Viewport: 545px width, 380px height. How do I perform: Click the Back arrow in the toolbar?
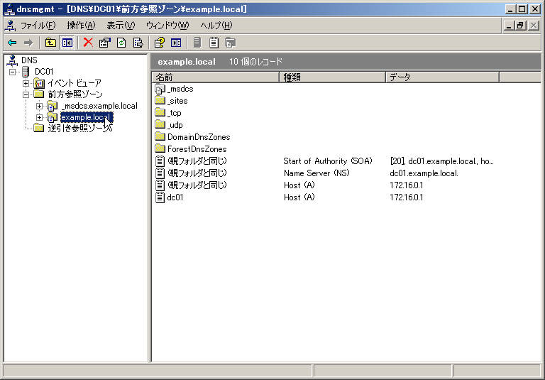[12, 43]
